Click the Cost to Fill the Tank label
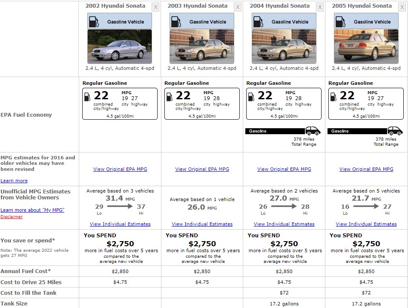The image size is (408, 308). point(29,293)
